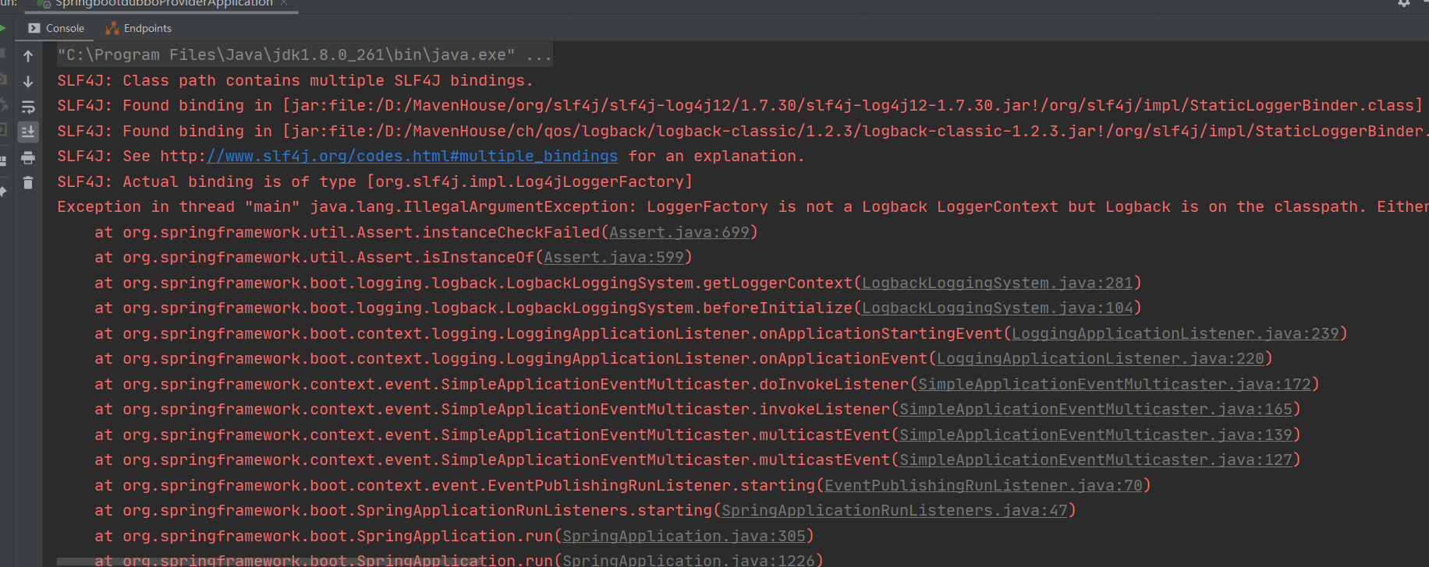Open the slf4j multiple_bindings URL link
Screen dimensions: 1429x567
pos(412,157)
